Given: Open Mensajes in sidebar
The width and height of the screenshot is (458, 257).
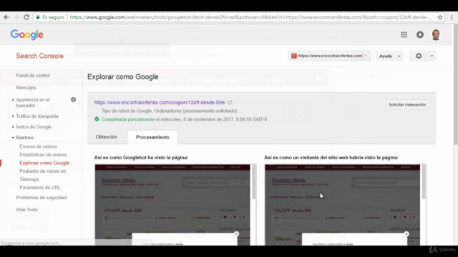Looking at the screenshot, I should 26,88.
